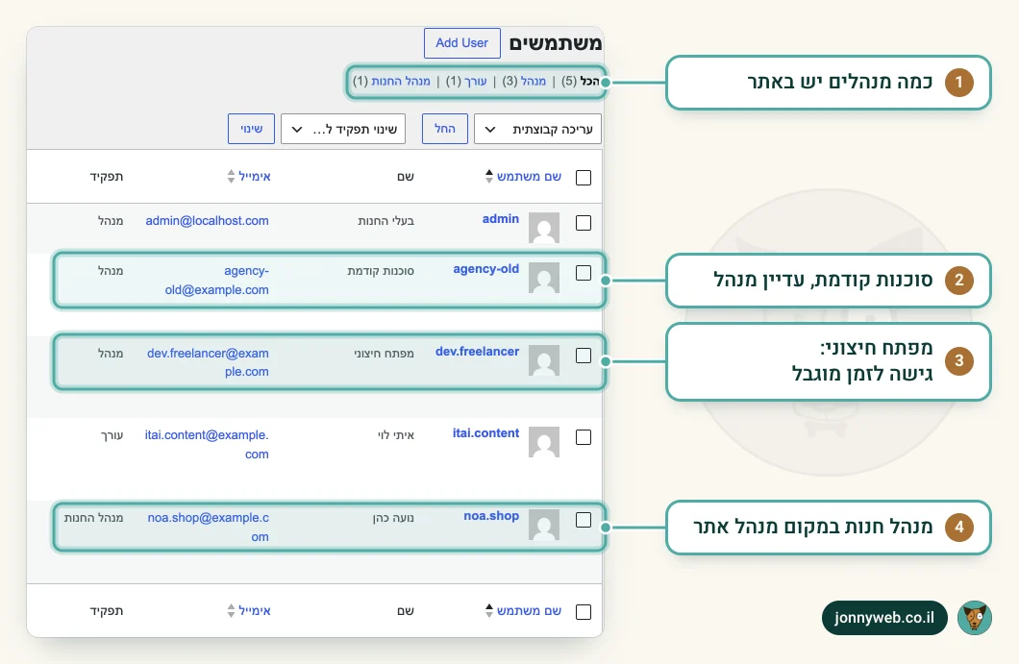The width and height of the screenshot is (1019, 664).
Task: Click the אימייל column link in footer
Action: (x=255, y=611)
